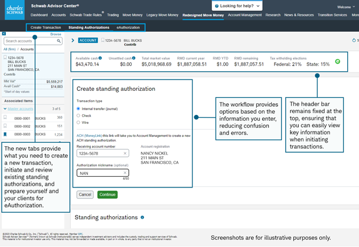Click Authorization nickname input field
The height and width of the screenshot is (247, 359).
103,173
